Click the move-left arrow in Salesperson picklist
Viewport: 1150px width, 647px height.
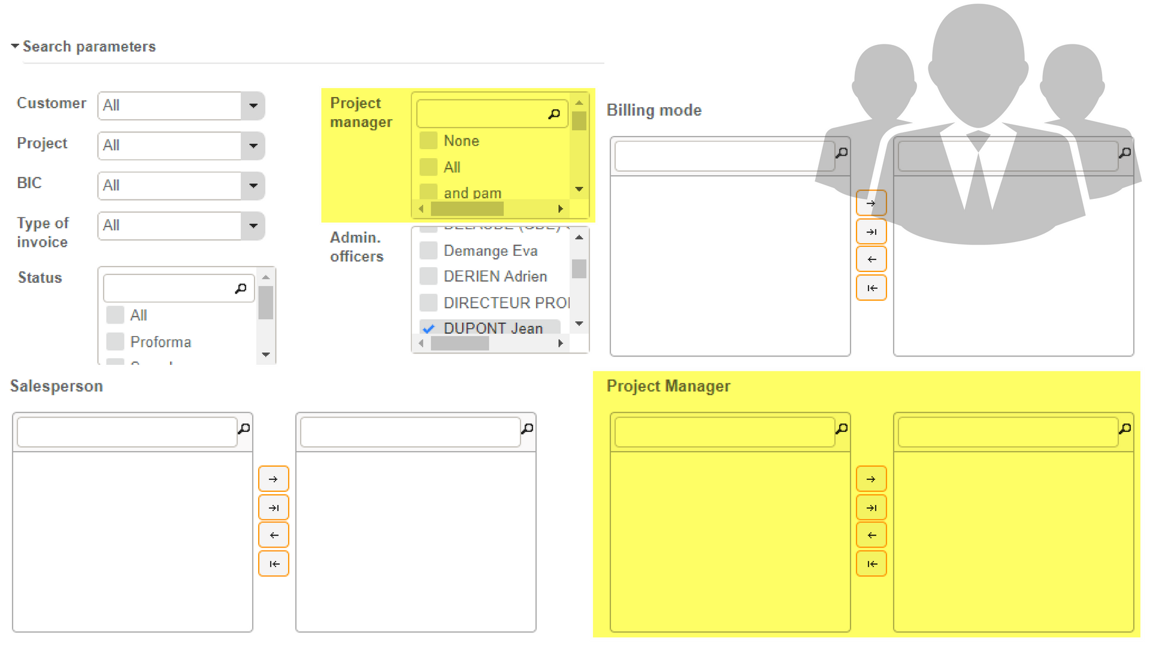274,535
